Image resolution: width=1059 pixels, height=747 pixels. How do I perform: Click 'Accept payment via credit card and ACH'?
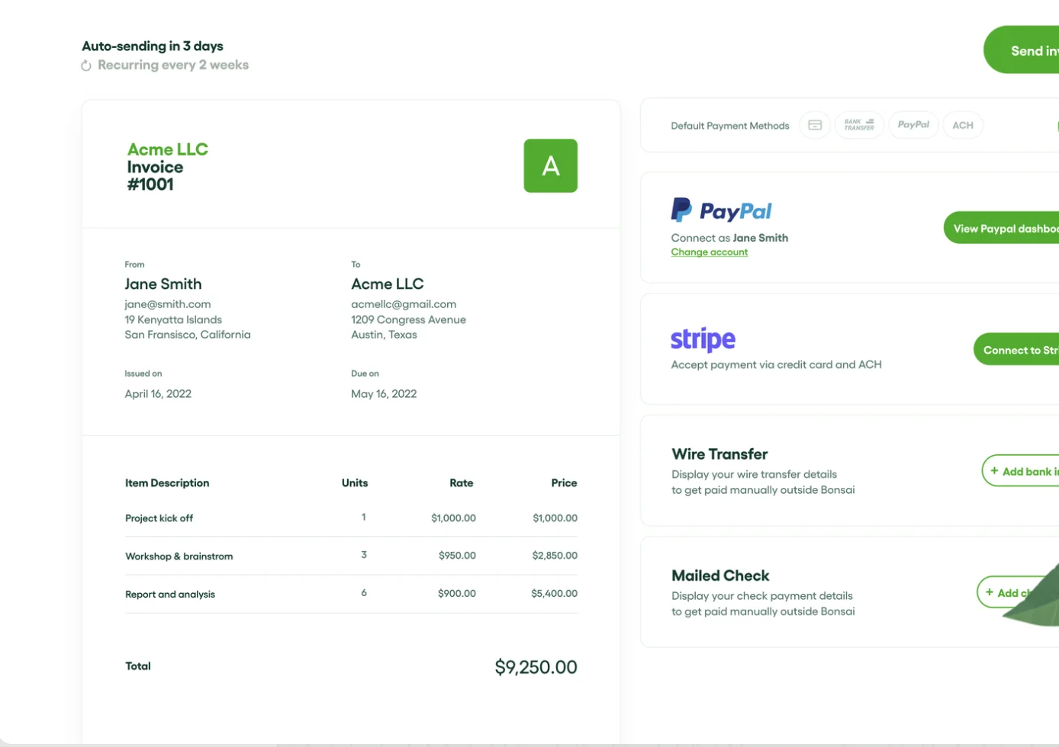[776, 364]
